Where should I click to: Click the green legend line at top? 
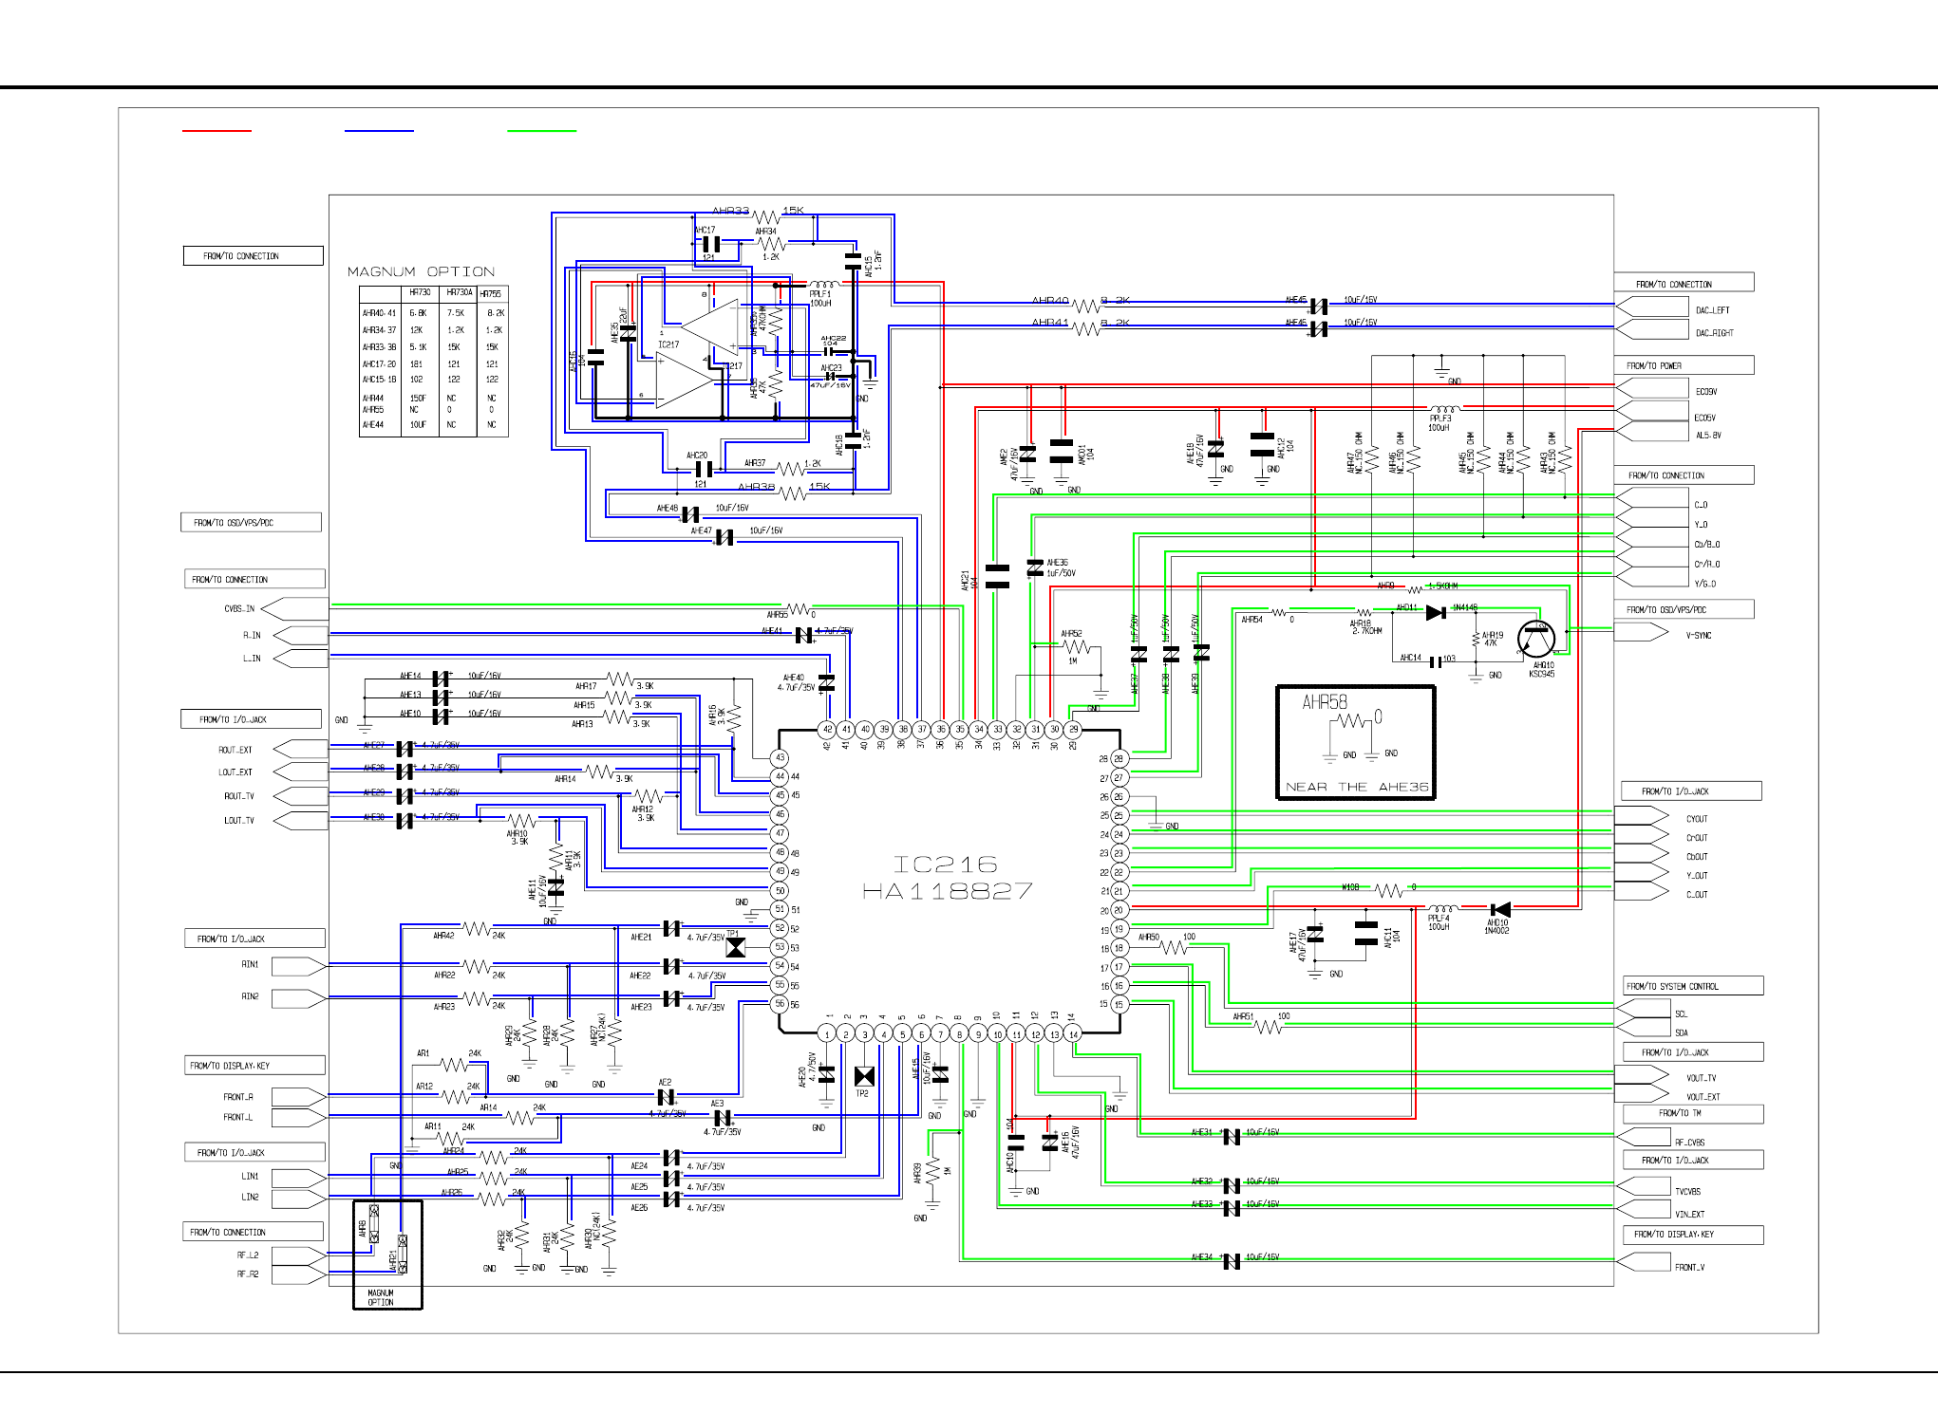541,130
